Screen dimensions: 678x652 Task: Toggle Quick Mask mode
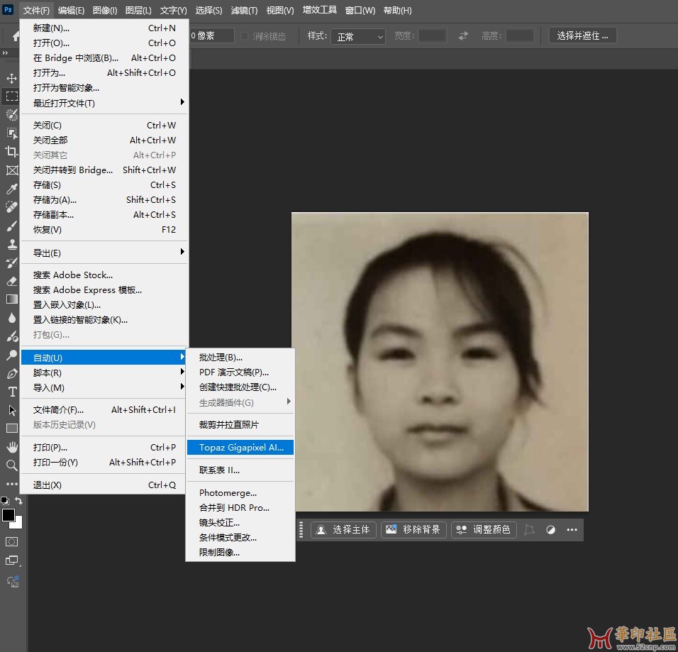12,541
